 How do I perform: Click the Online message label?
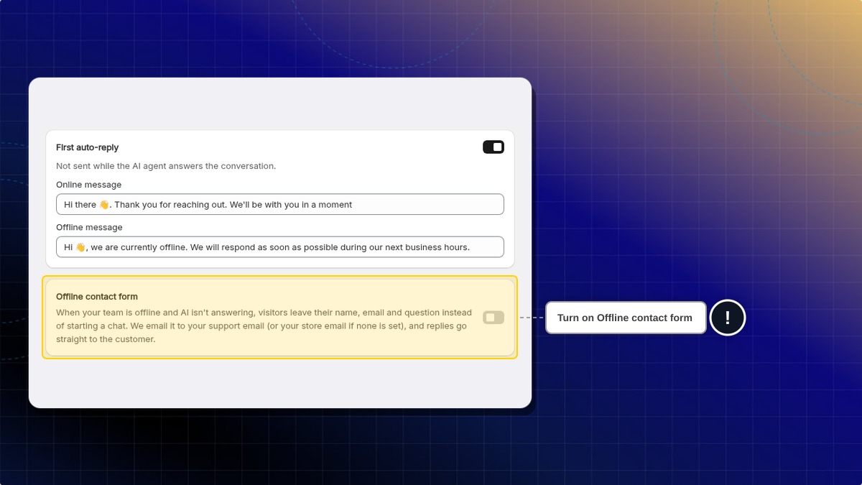[x=89, y=185]
